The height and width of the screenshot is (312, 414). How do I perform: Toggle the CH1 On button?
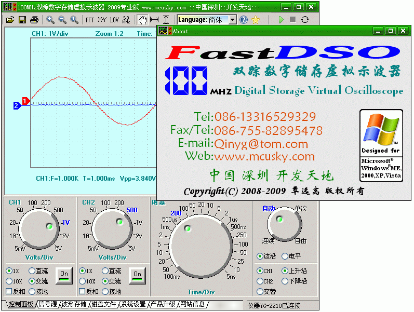pos(64,275)
